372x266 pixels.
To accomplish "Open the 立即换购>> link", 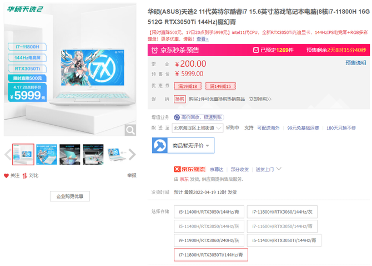I will pyautogui.click(x=260, y=99).
